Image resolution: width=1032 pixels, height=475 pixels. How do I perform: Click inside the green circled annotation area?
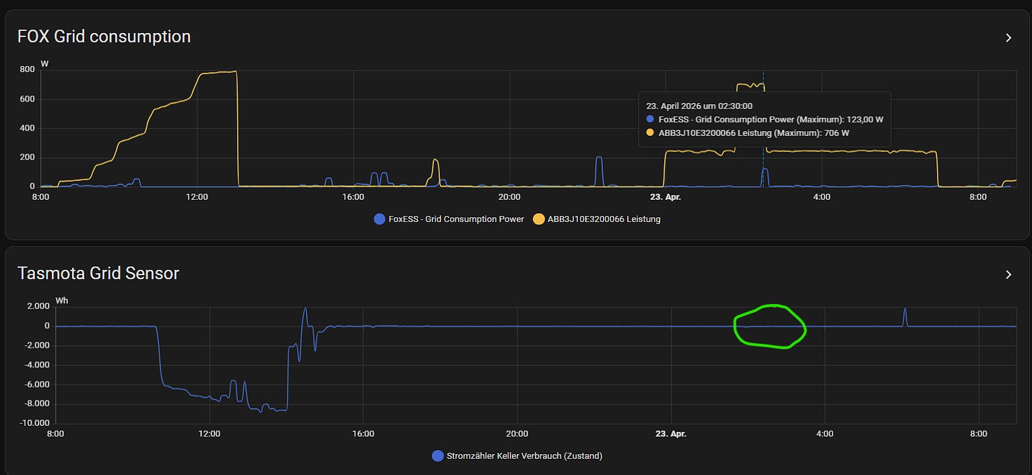click(769, 327)
